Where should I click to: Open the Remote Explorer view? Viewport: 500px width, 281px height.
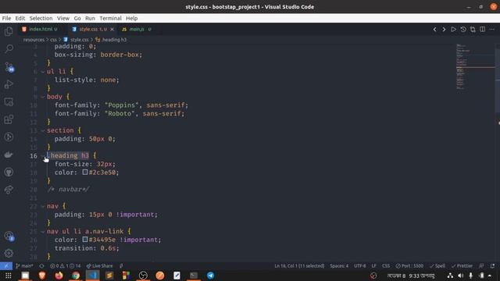[x=9, y=102]
